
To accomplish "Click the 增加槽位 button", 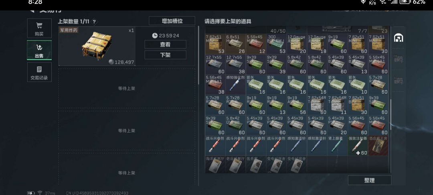I will 172,21.
